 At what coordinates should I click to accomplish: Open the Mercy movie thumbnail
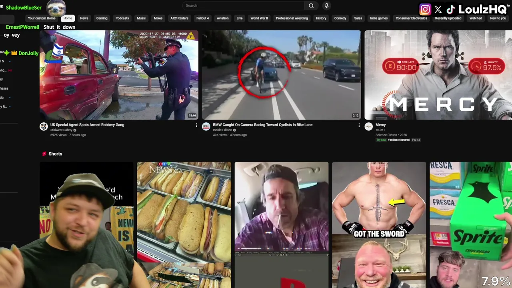[438, 75]
